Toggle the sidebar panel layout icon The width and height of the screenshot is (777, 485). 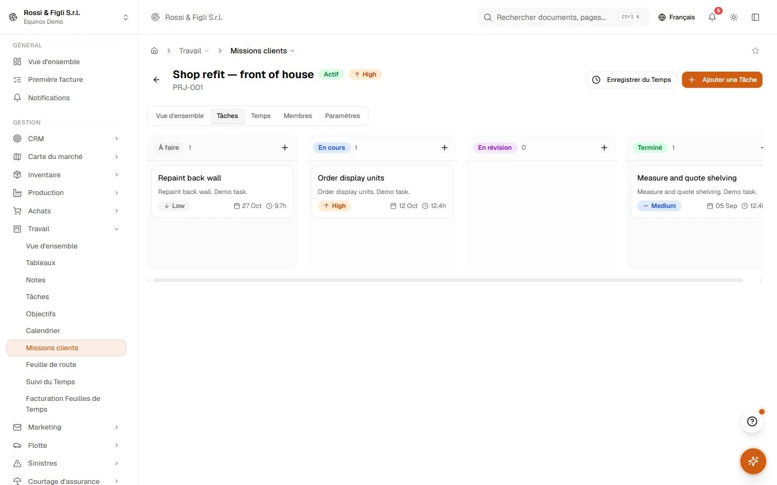[755, 17]
